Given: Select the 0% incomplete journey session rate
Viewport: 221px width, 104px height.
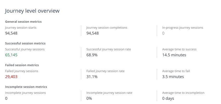Looking at the screenshot, I should click(89, 98).
